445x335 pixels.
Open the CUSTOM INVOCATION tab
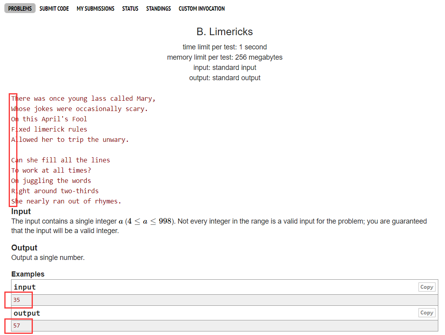201,8
